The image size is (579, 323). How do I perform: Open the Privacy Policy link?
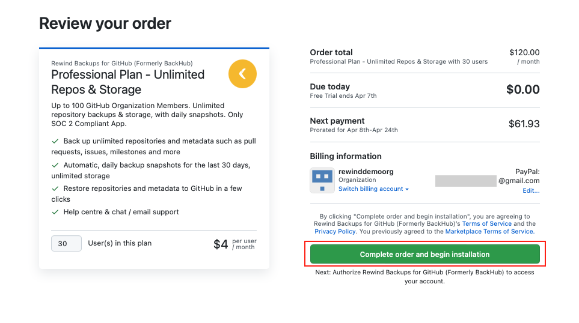(x=335, y=231)
